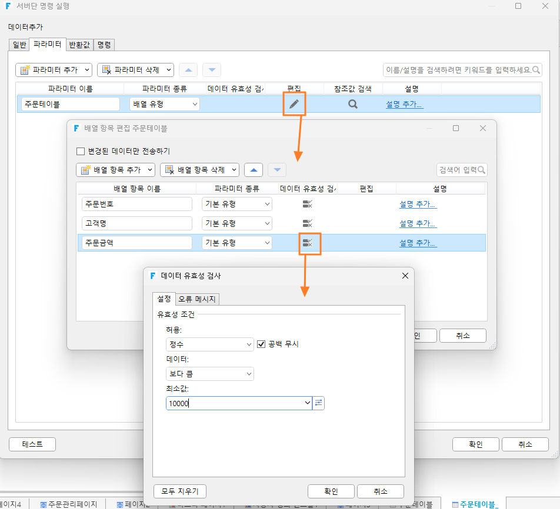Open validation icon for 주문번호 row
Viewport: 560px width, 509px height.
tap(308, 204)
